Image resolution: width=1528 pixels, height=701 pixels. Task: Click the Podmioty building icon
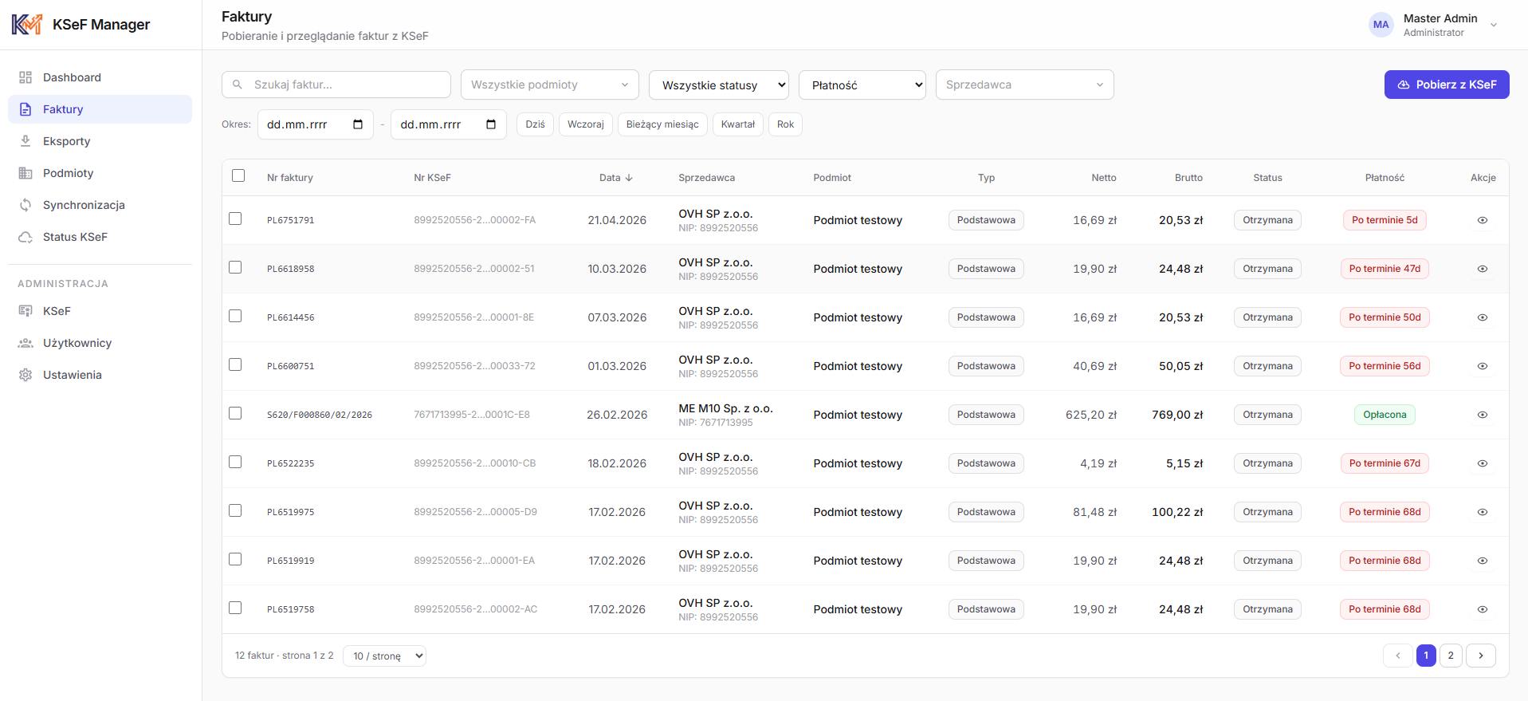pos(26,173)
